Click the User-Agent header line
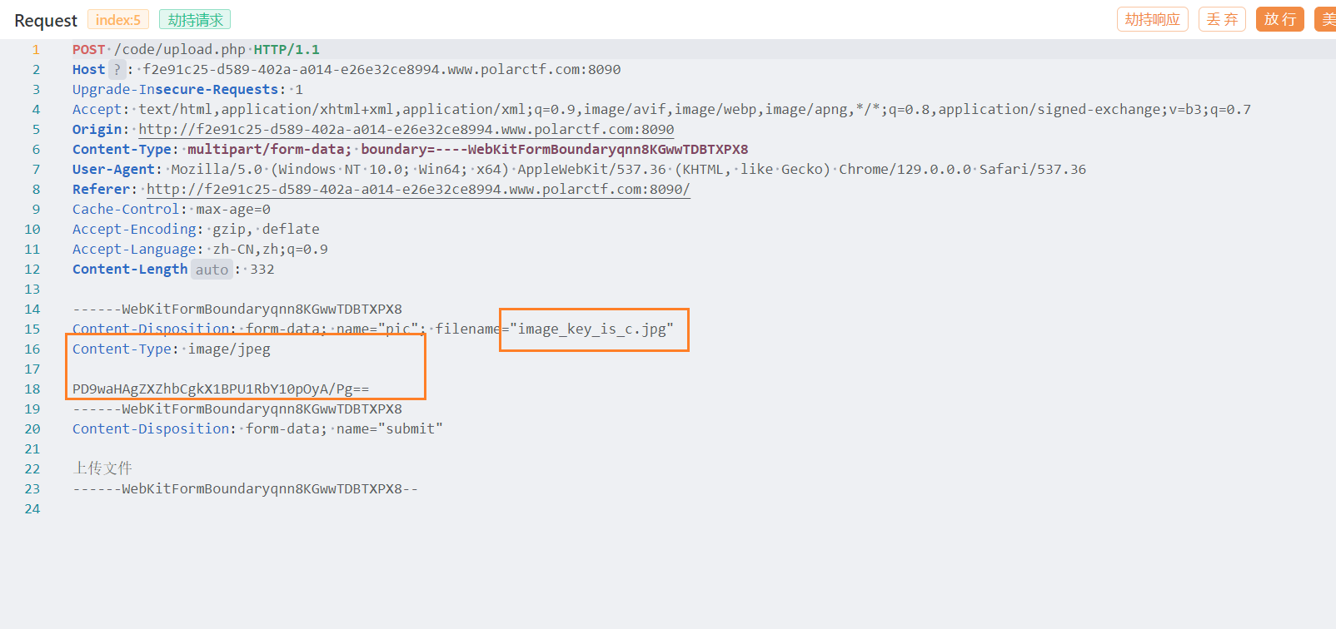 579,170
